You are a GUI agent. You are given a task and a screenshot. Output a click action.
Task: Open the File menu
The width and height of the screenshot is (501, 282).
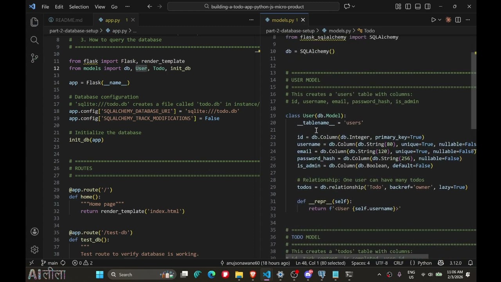(x=45, y=7)
